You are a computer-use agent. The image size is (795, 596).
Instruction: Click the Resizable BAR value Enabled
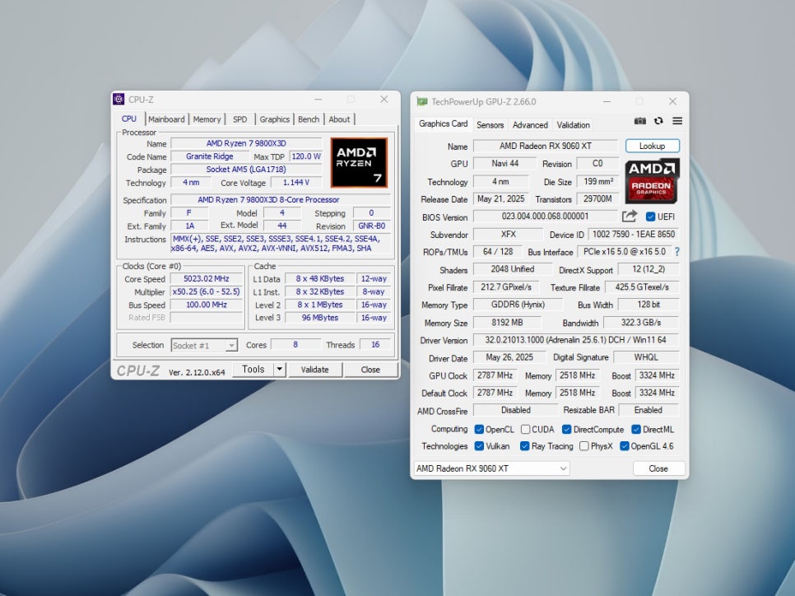tap(649, 410)
